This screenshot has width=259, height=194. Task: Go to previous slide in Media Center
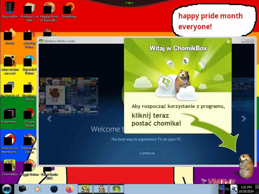pyautogui.click(x=50, y=119)
